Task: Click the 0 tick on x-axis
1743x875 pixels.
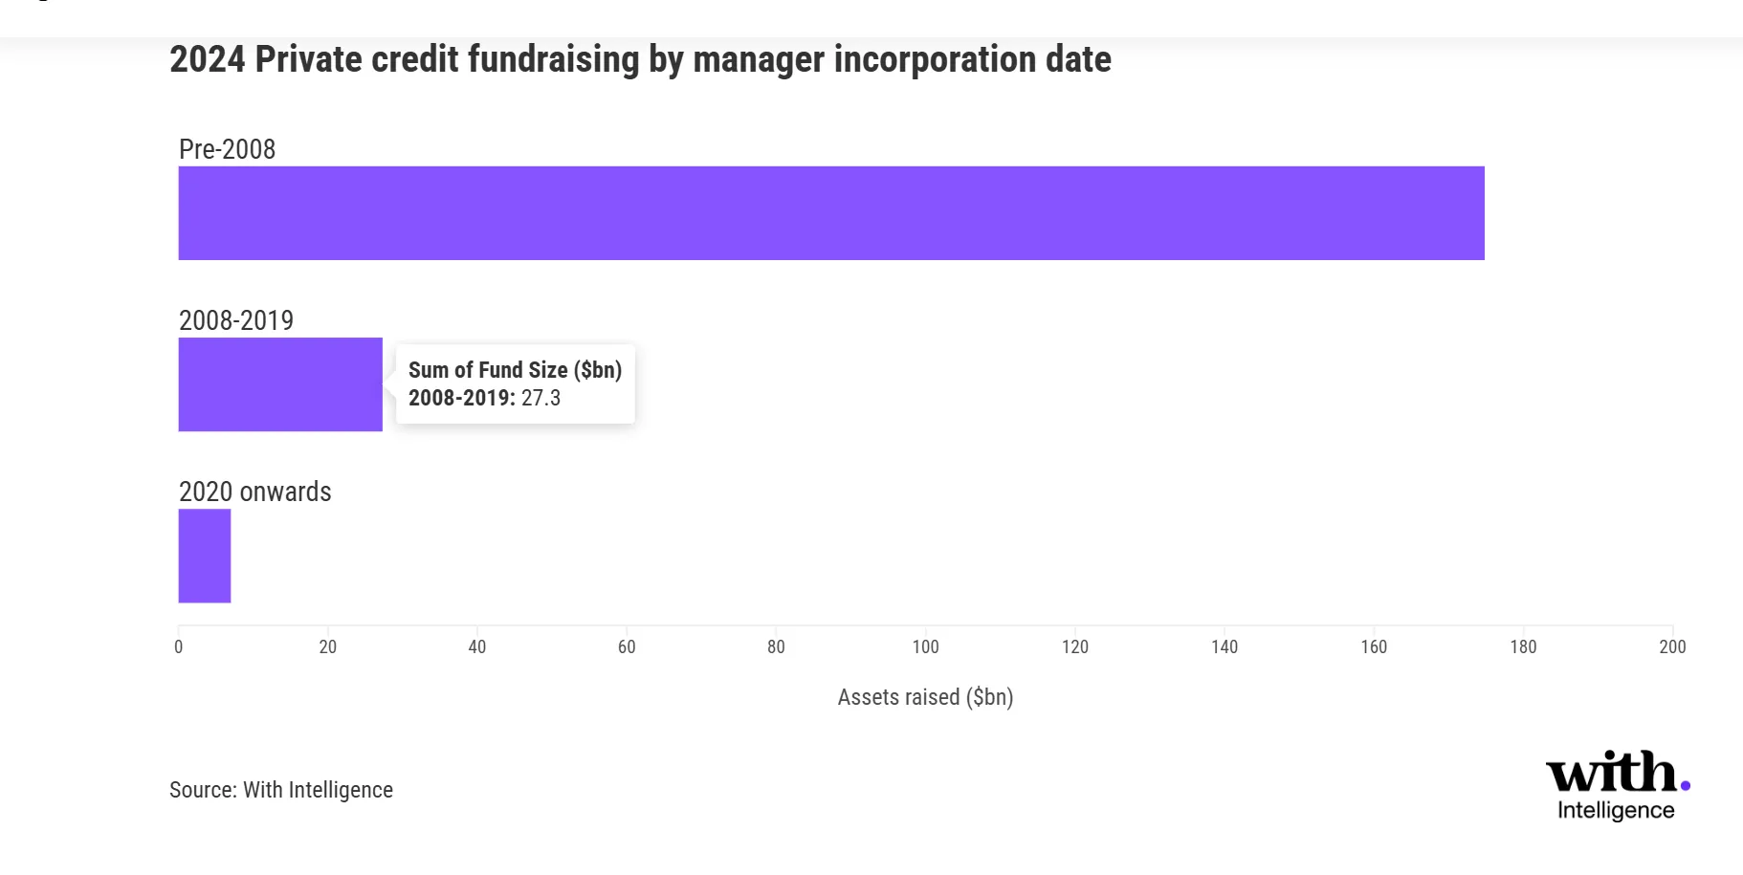Action: (179, 647)
